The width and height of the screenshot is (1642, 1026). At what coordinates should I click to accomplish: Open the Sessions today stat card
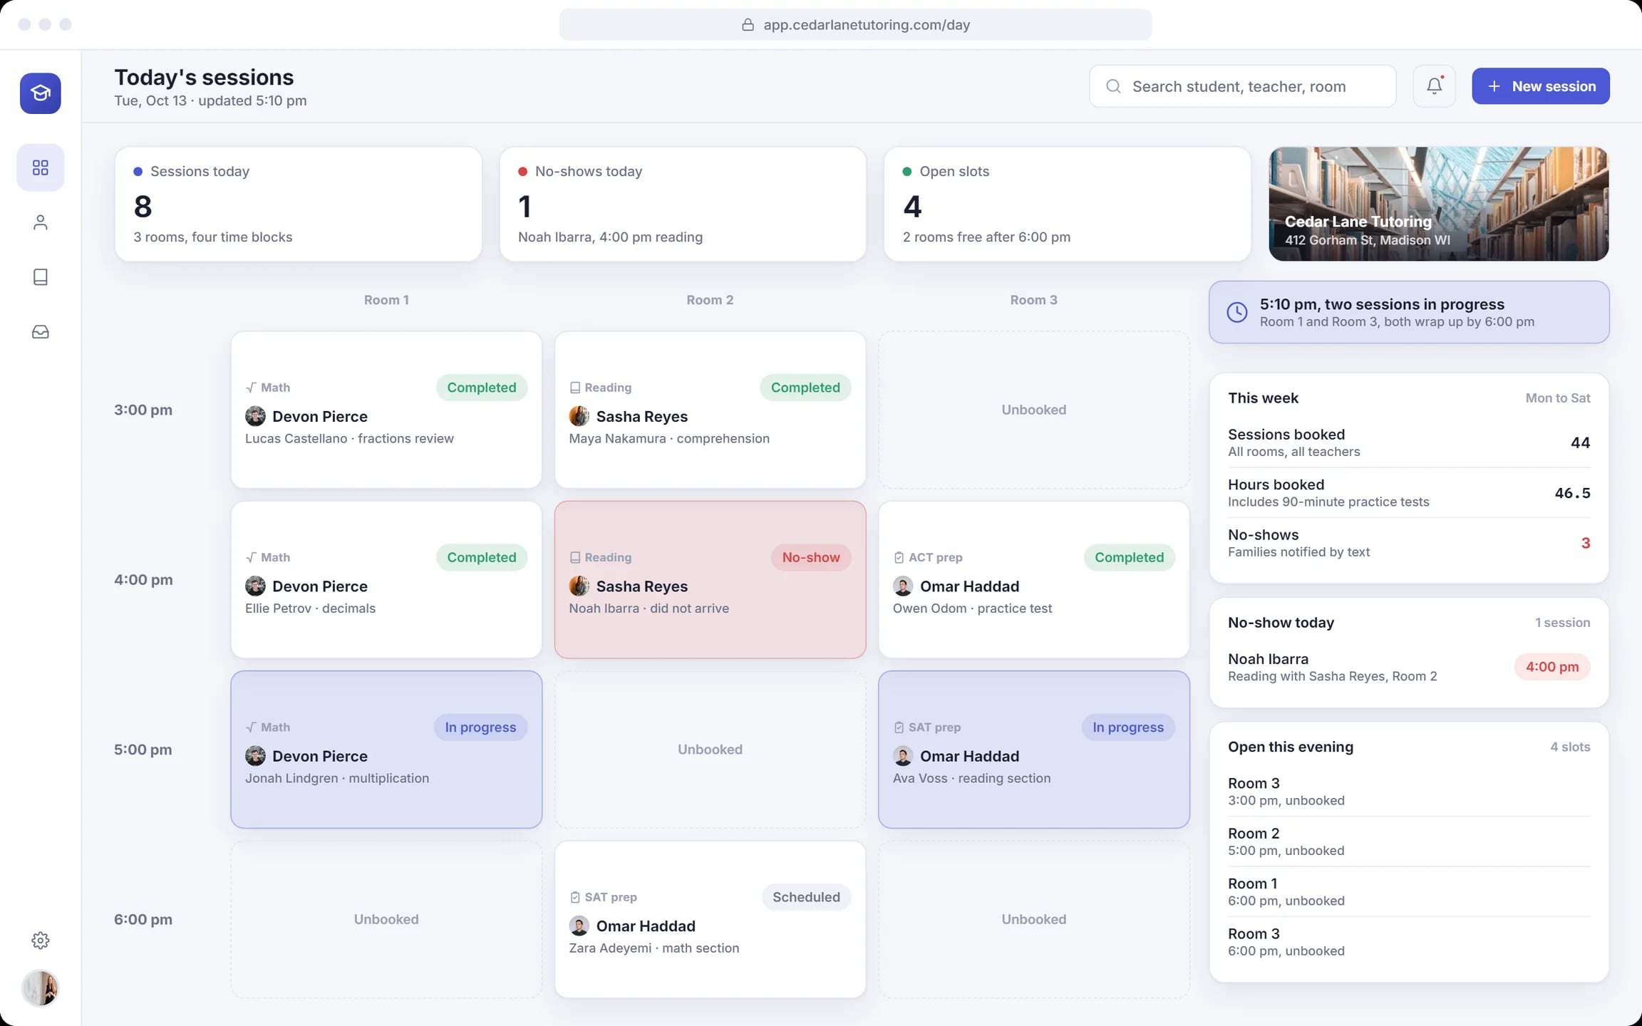(x=298, y=204)
